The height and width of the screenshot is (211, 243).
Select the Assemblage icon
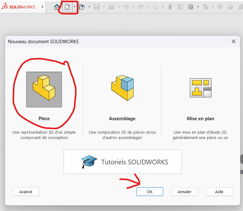(122, 88)
